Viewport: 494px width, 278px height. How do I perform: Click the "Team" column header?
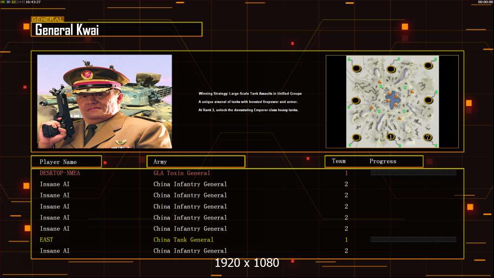pyautogui.click(x=339, y=161)
